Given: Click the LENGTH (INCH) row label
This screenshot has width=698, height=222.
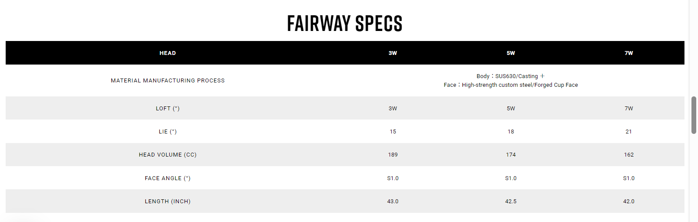Looking at the screenshot, I should coord(168,202).
